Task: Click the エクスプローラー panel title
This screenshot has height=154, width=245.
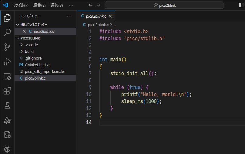Action: coord(30,16)
